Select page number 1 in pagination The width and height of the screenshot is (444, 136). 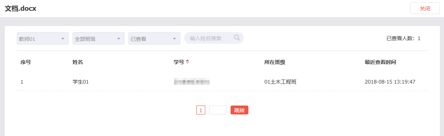point(201,110)
